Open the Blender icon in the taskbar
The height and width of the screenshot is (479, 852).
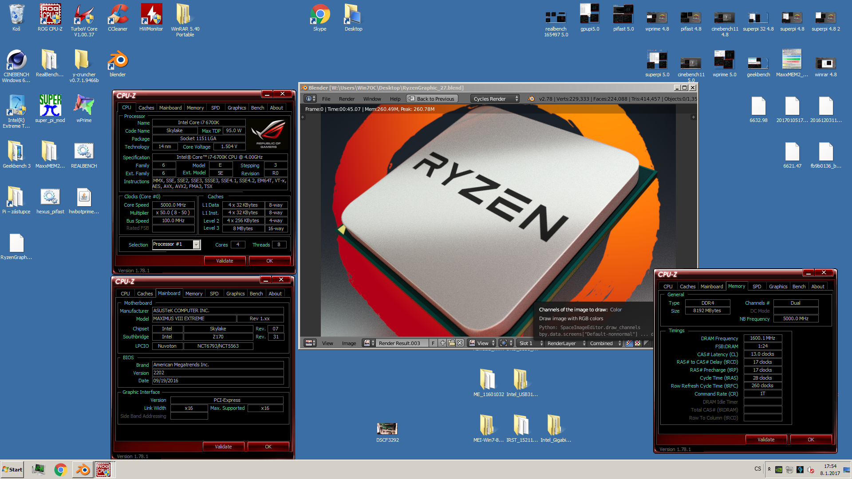tap(83, 470)
